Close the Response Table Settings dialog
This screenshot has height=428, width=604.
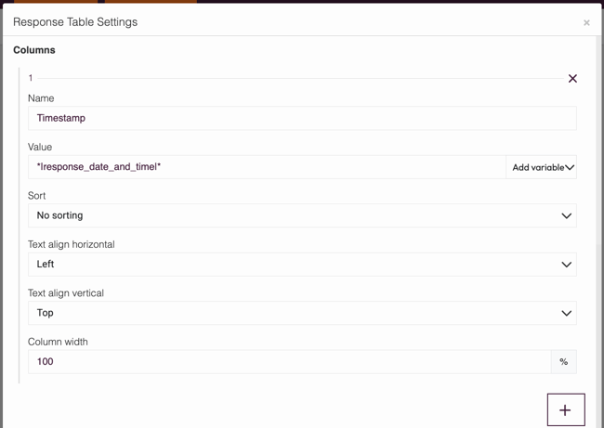click(x=586, y=22)
